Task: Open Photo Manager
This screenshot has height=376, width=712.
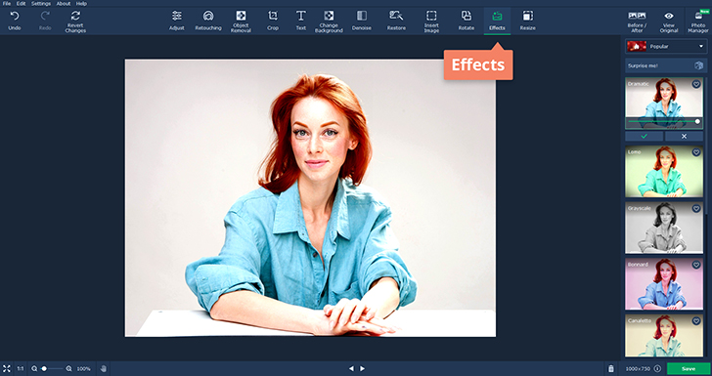Action: [x=698, y=21]
